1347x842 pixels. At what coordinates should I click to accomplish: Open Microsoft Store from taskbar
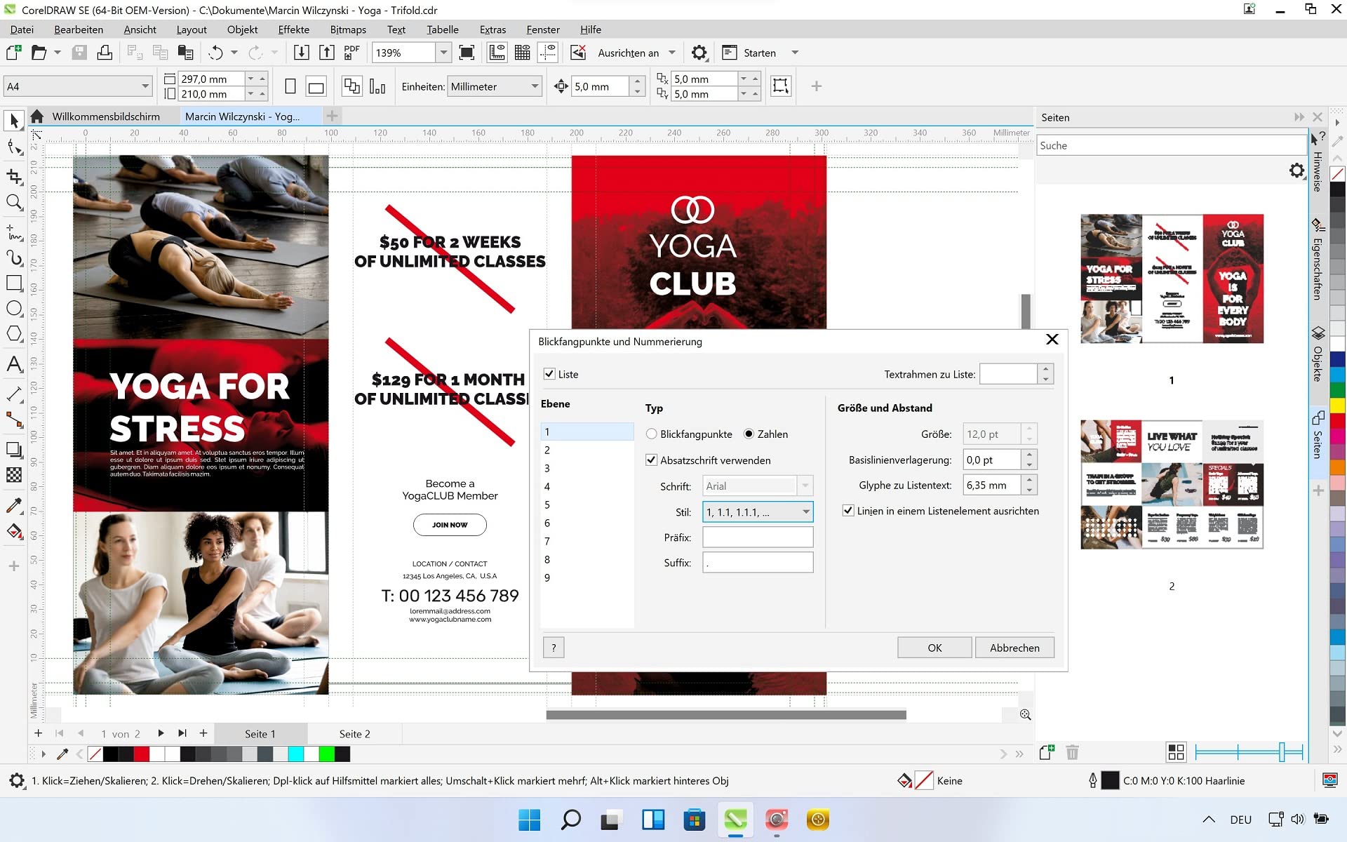(x=694, y=820)
